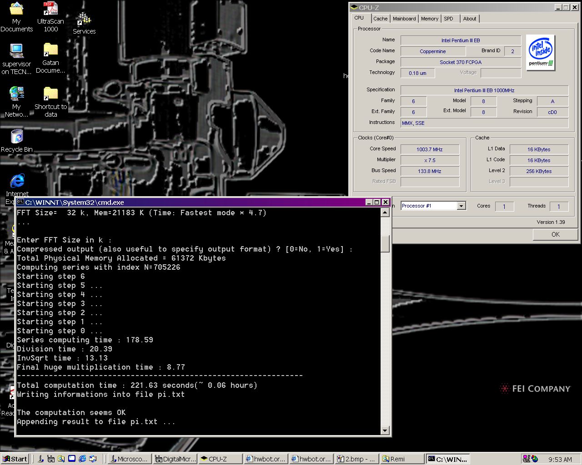Select Memory tab in CPU-Z
The width and height of the screenshot is (582, 465).
[x=430, y=19]
